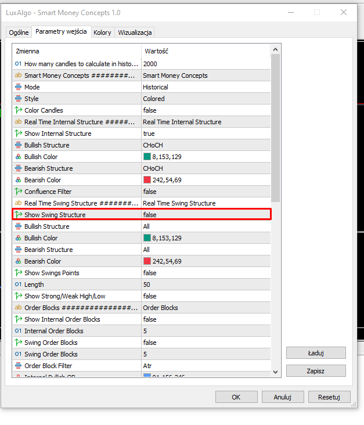364x425 pixels.
Task: Click the integer icon beside 'How many candles to calculate'
Action: (18, 64)
